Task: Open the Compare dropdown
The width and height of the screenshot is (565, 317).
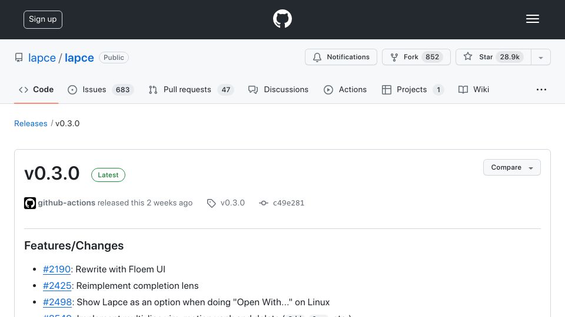Action: 511,167
